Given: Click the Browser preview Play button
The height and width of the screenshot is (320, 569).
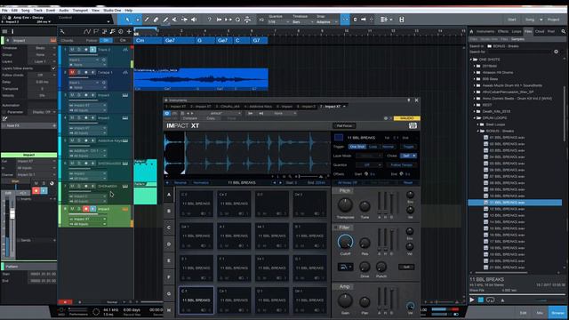Looking at the screenshot, I should [x=472, y=300].
